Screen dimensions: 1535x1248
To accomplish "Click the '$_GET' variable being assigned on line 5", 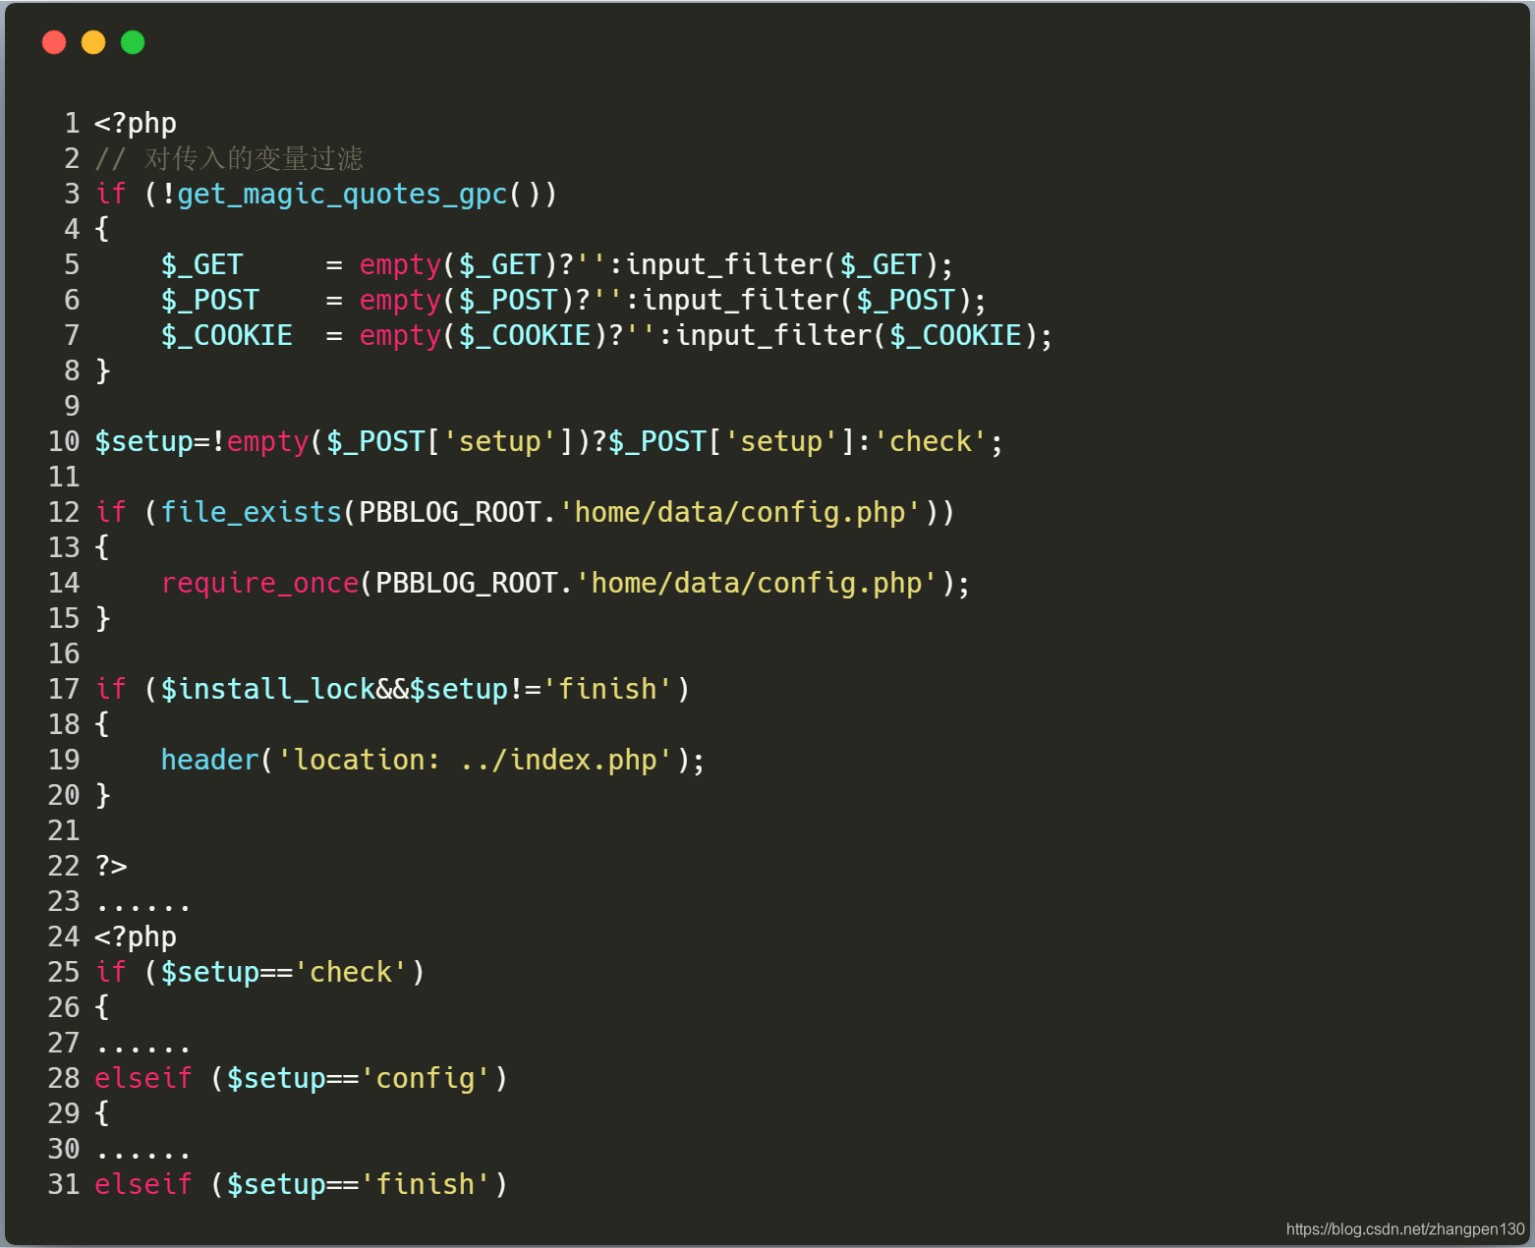I will click(x=201, y=265).
